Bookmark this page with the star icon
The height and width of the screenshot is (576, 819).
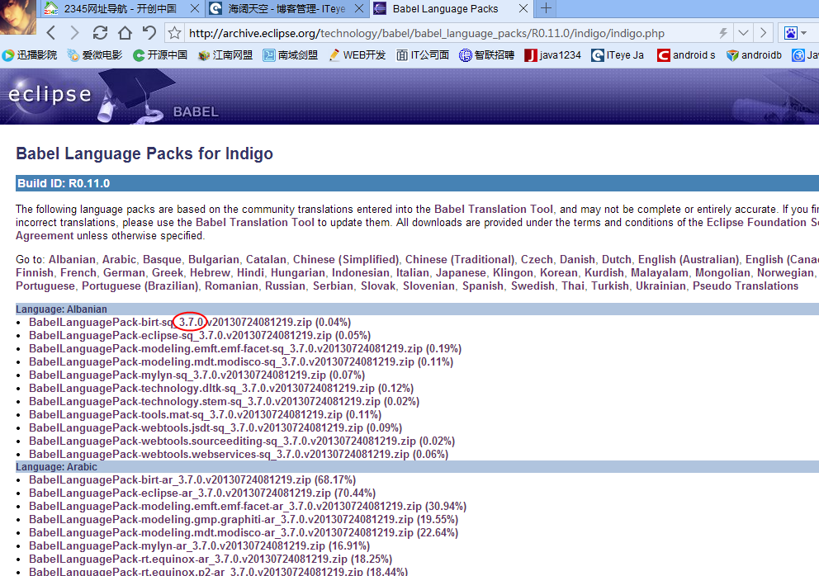(x=174, y=34)
